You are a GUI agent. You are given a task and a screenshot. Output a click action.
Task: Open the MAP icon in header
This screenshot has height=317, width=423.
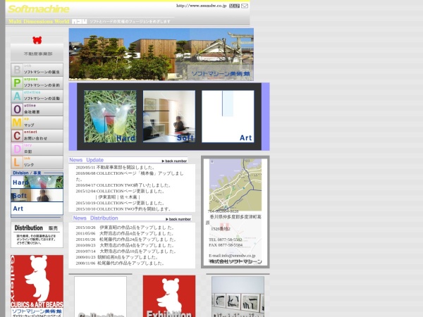pyautogui.click(x=234, y=6)
